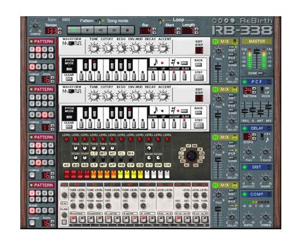Click the Comp Ratio knob
290x249 pixels.
[248, 217]
